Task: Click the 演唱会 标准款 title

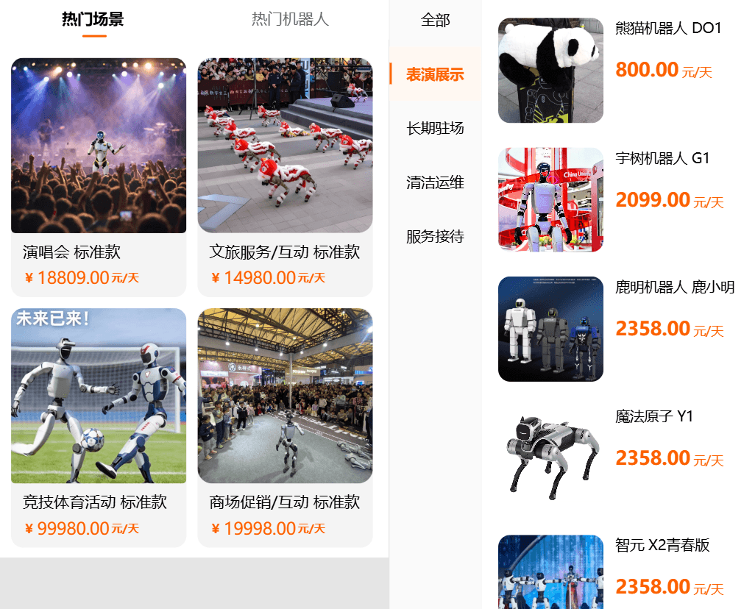Action: pyautogui.click(x=71, y=252)
